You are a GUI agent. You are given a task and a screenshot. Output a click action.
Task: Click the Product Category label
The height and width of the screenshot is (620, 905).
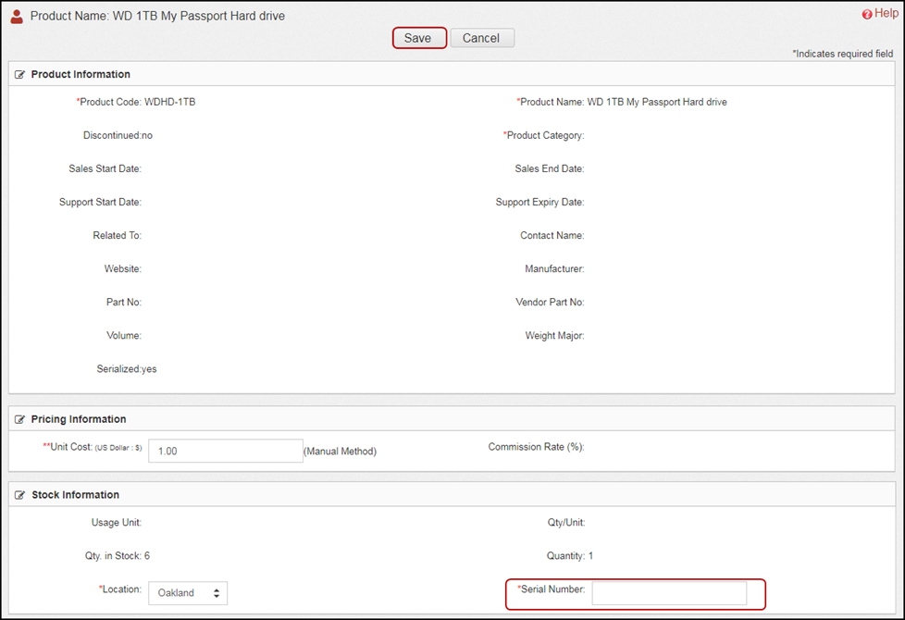[544, 136]
